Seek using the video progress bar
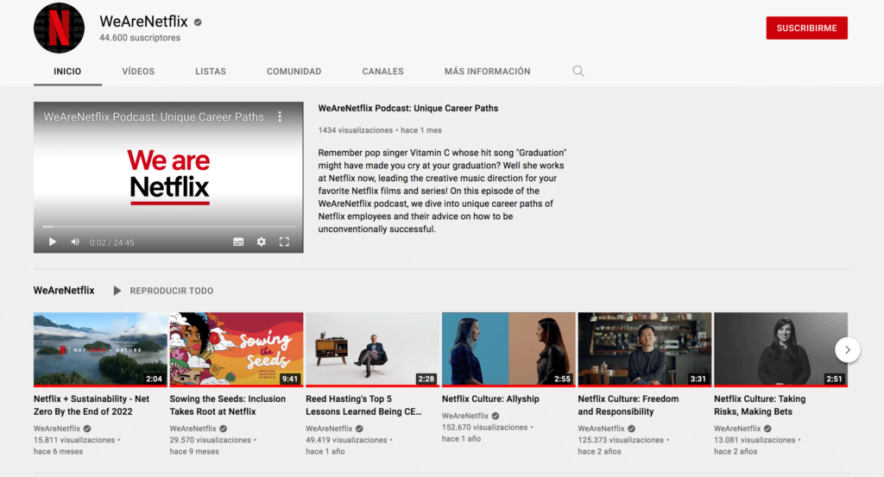The height and width of the screenshot is (477, 884). [168, 227]
